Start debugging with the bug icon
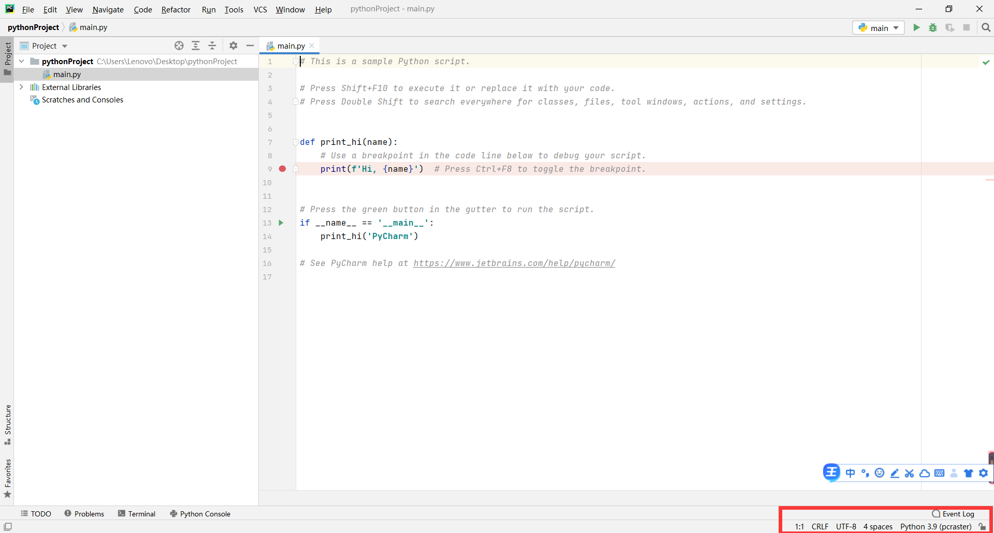Screen dimensions: 994x533 coord(933,27)
